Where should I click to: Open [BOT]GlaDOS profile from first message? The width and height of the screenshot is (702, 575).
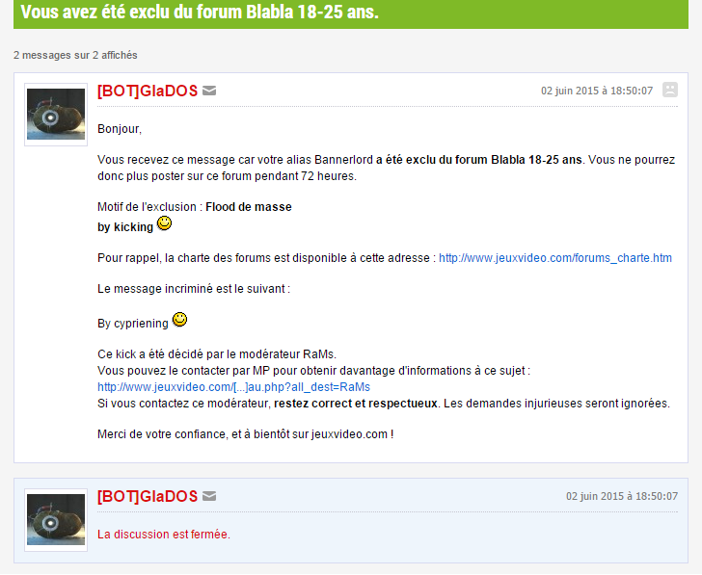148,91
